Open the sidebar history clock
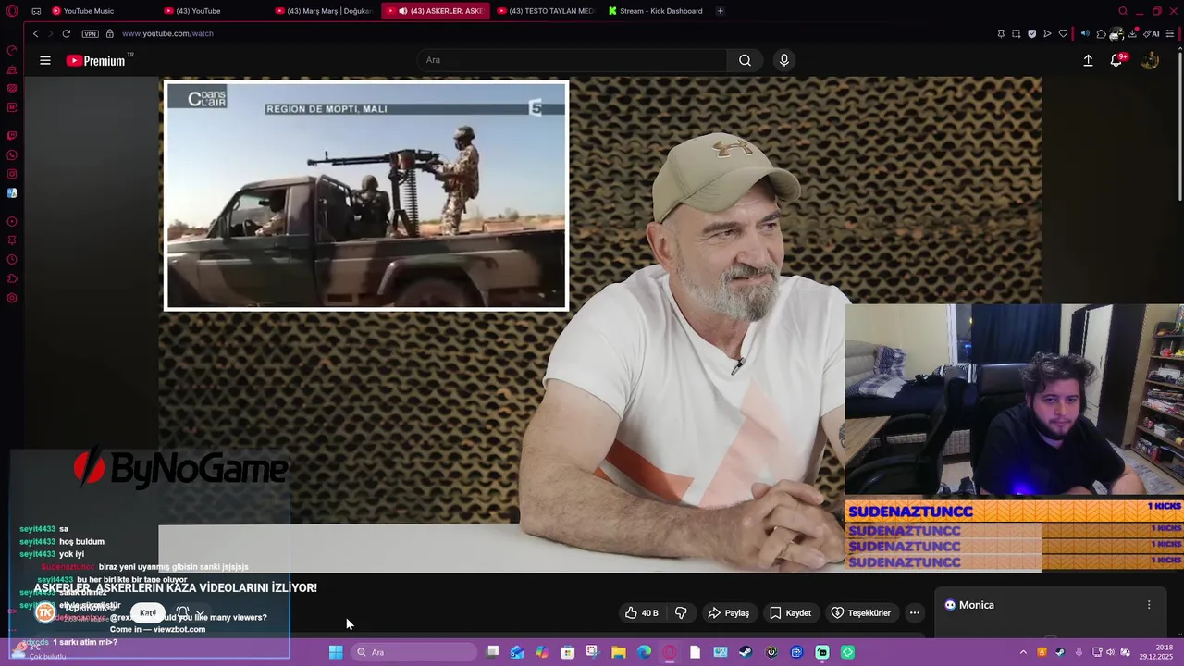 pos(12,260)
